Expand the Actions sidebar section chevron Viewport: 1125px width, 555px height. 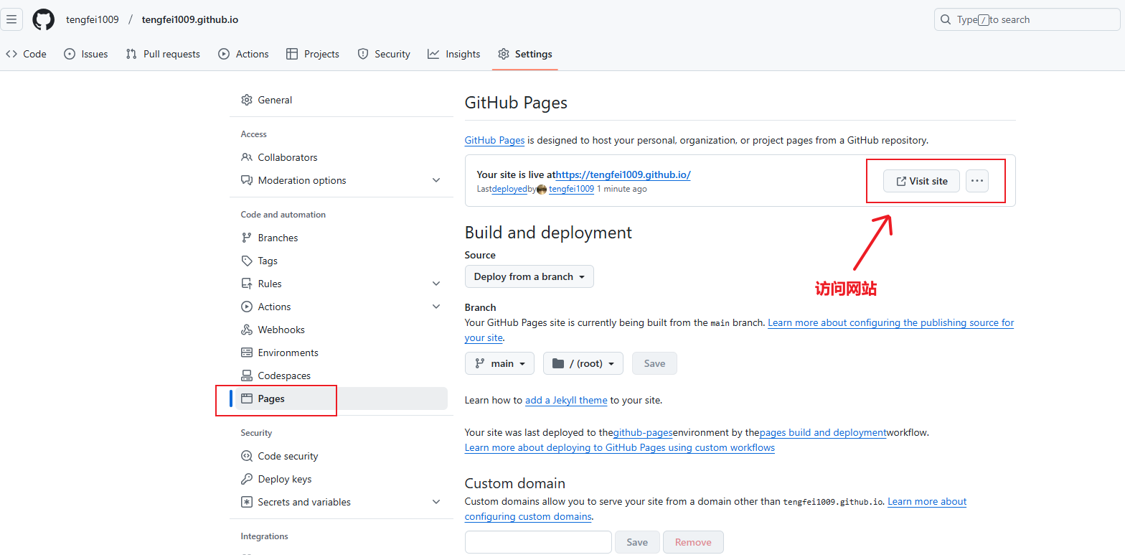click(x=436, y=307)
